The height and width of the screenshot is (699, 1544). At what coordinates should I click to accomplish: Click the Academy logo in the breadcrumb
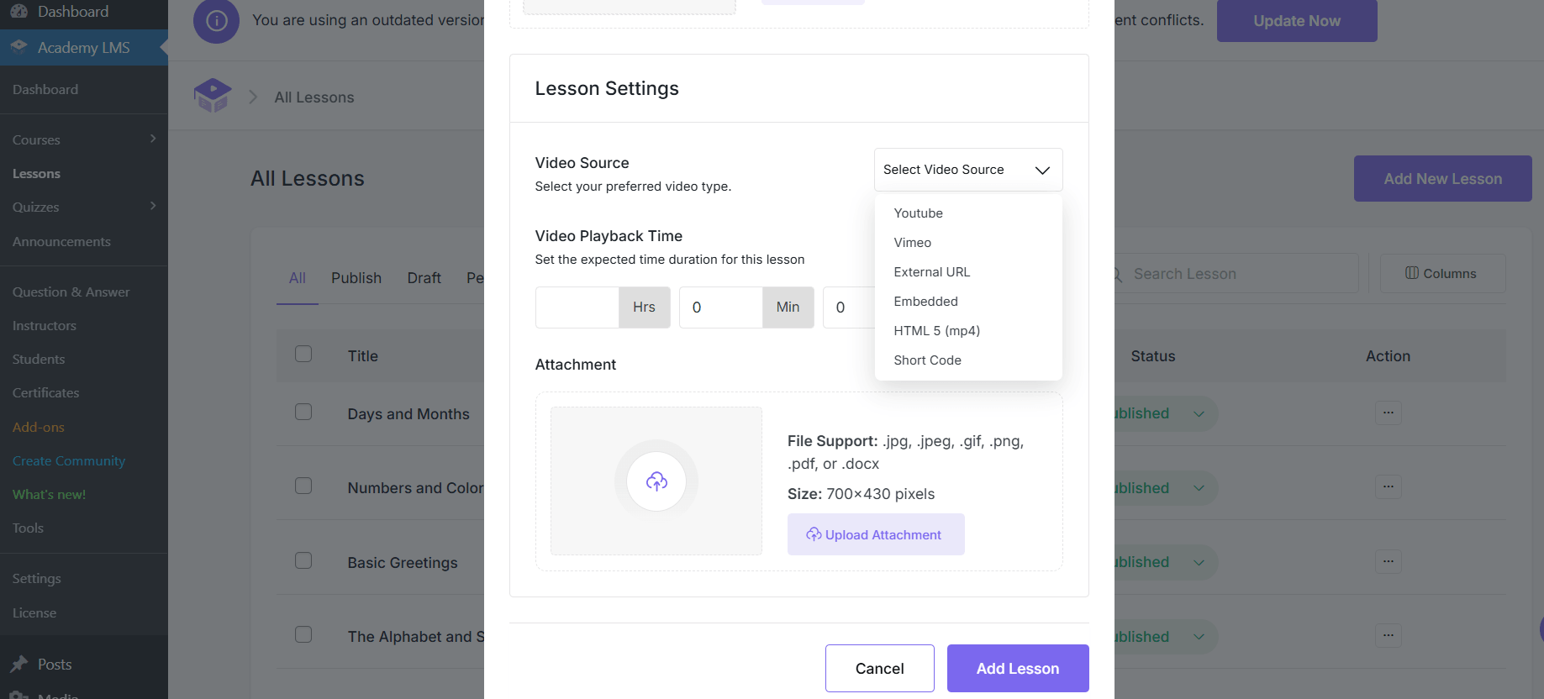213,96
